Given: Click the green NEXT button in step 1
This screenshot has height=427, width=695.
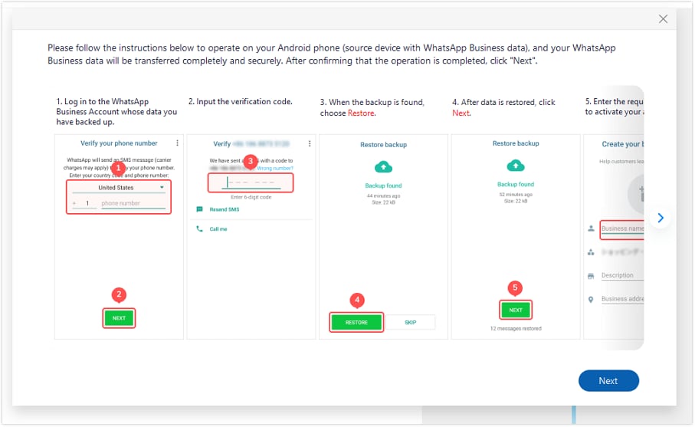Looking at the screenshot, I should point(119,318).
